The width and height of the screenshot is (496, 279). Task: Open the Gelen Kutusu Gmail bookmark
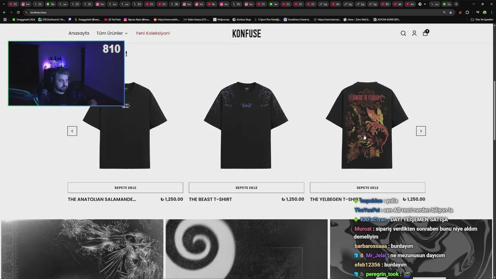coord(196,19)
